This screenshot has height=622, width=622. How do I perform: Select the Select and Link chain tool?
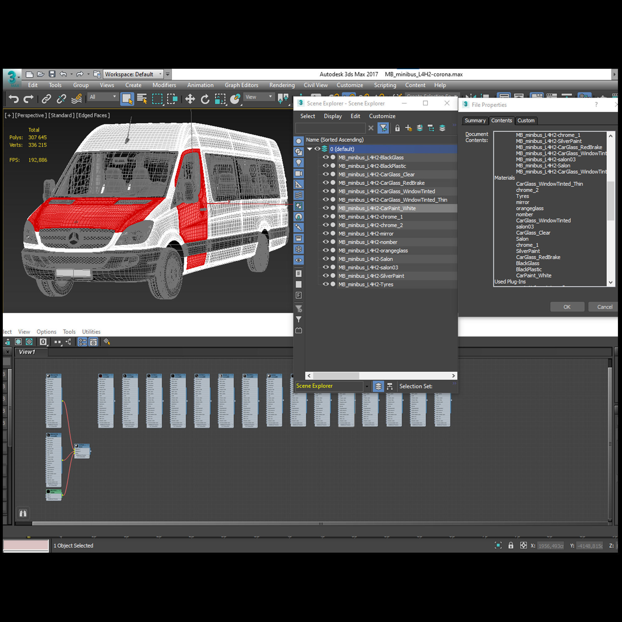click(46, 99)
